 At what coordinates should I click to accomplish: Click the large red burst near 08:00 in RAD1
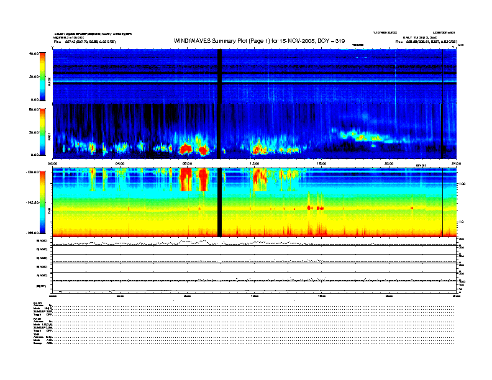click(x=186, y=148)
